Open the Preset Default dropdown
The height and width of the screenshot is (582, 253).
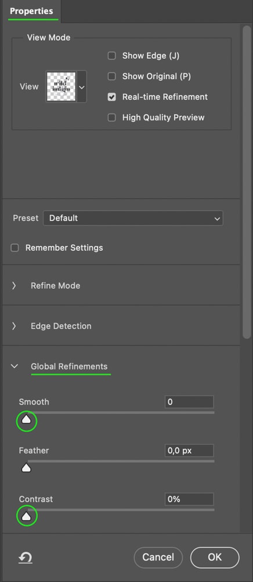pos(133,218)
